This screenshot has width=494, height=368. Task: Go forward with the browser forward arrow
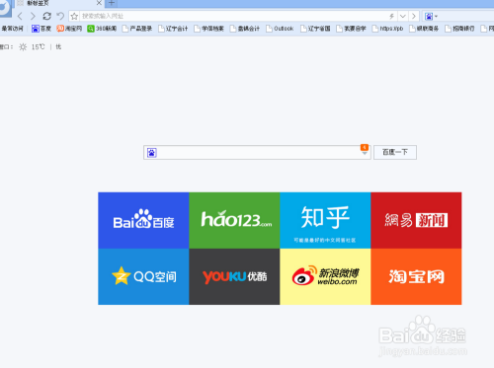(33, 16)
